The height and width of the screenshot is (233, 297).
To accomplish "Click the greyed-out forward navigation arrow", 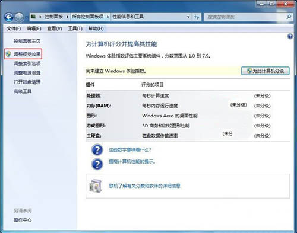I will [x=19, y=17].
